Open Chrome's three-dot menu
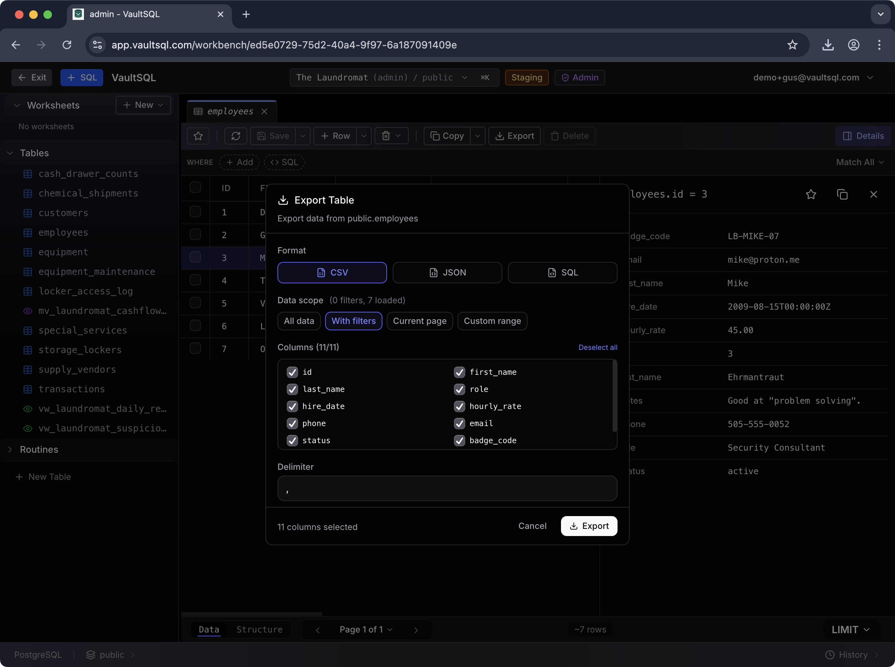 [879, 45]
